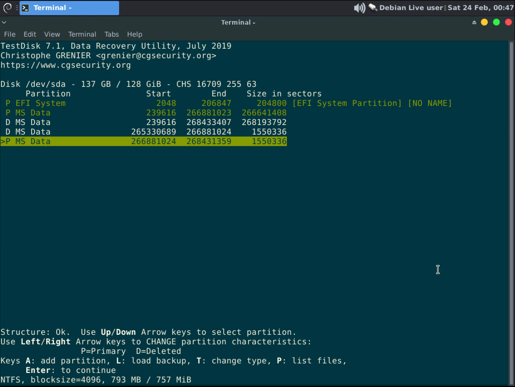Open the Tabs menu
The image size is (515, 387).
coord(111,34)
